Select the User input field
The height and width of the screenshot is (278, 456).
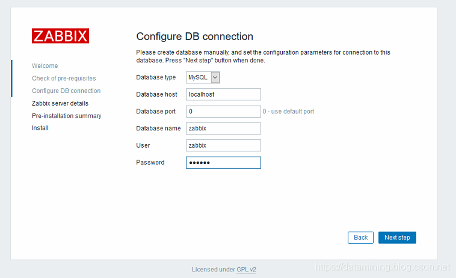point(223,145)
